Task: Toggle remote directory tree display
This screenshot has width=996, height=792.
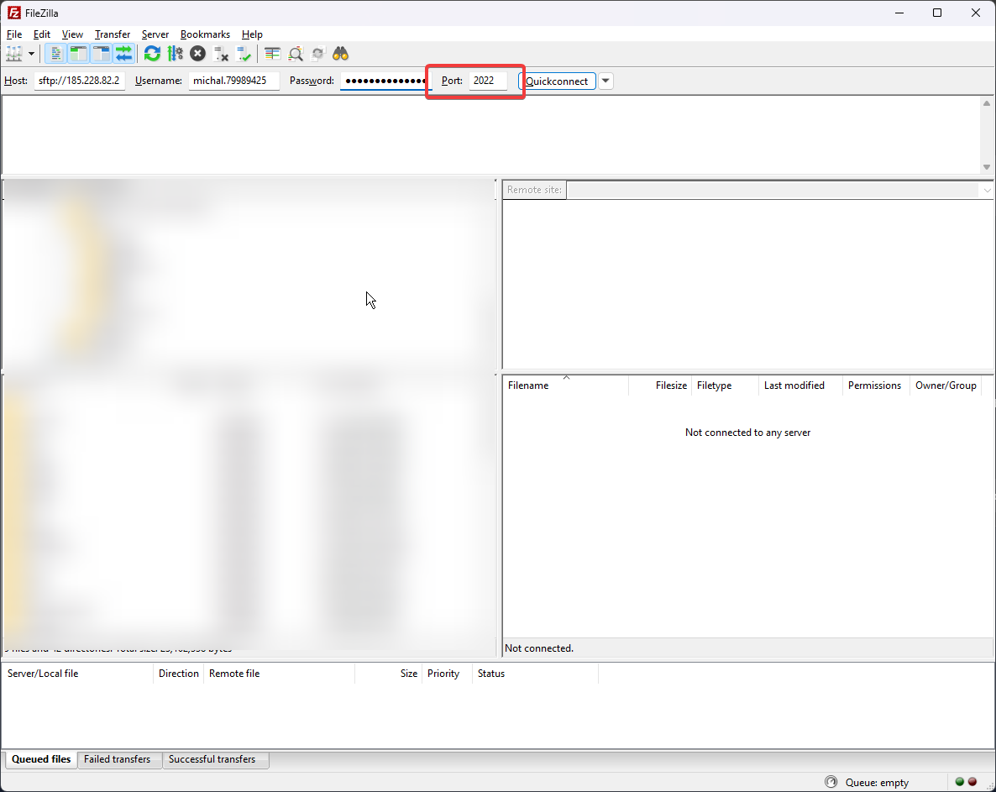Action: 102,54
